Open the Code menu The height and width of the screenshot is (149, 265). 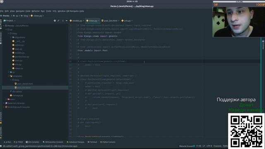click(28, 11)
